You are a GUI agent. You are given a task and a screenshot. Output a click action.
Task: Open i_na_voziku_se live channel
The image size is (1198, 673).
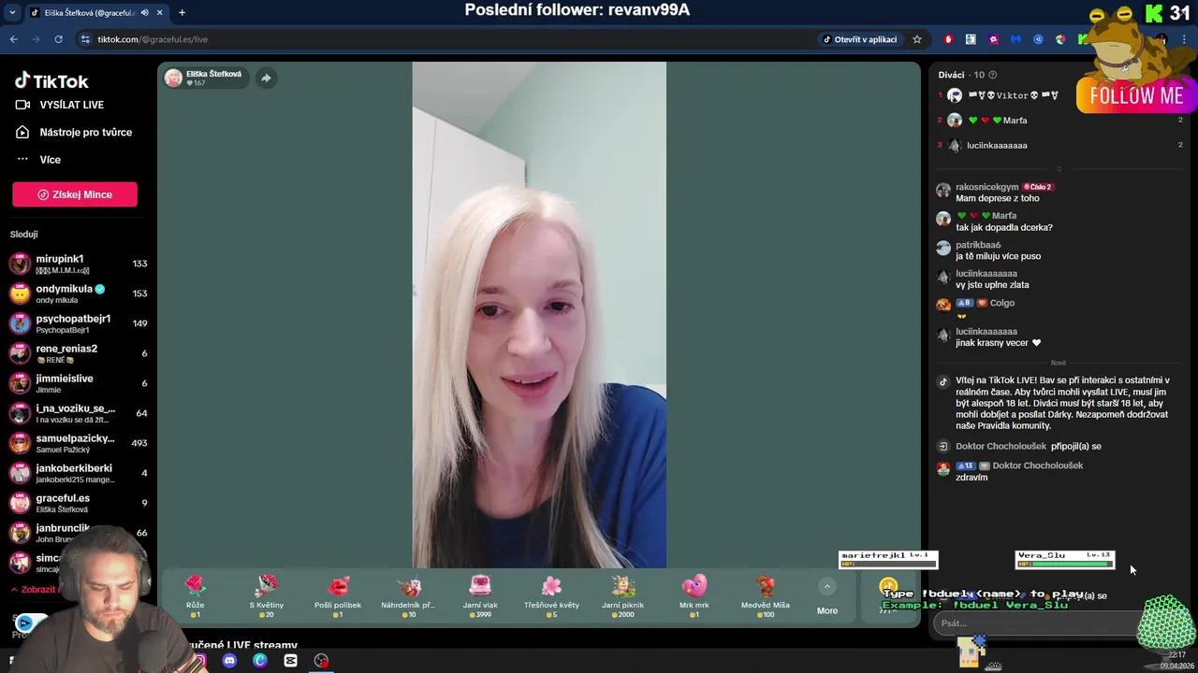79,413
